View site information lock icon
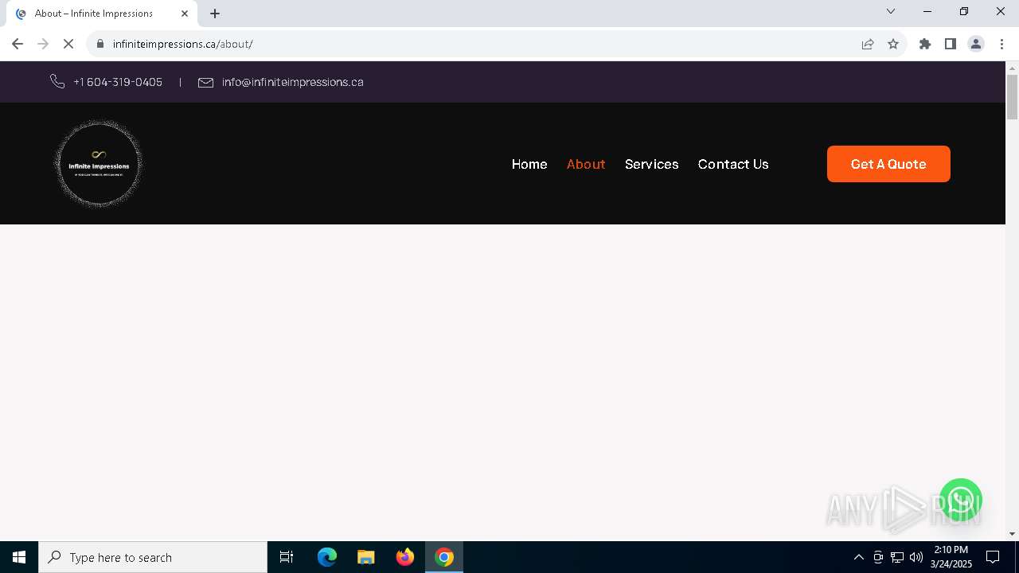The width and height of the screenshot is (1019, 573). pos(100,44)
